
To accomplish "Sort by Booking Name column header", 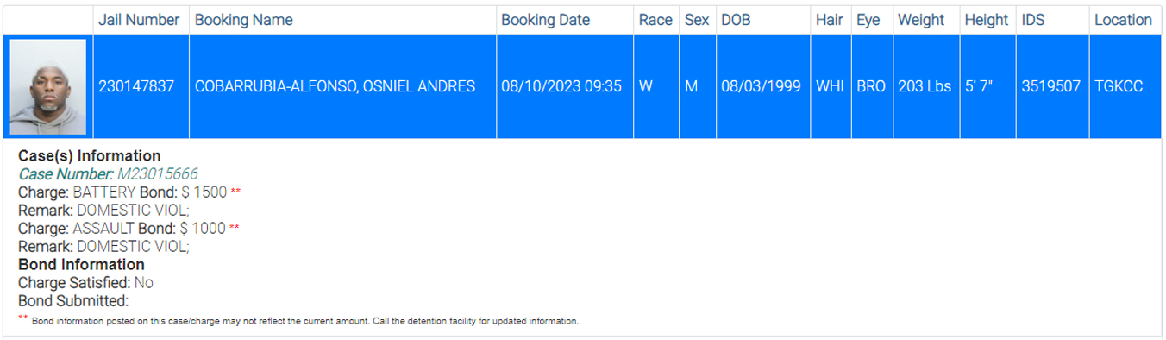I will pos(243,20).
